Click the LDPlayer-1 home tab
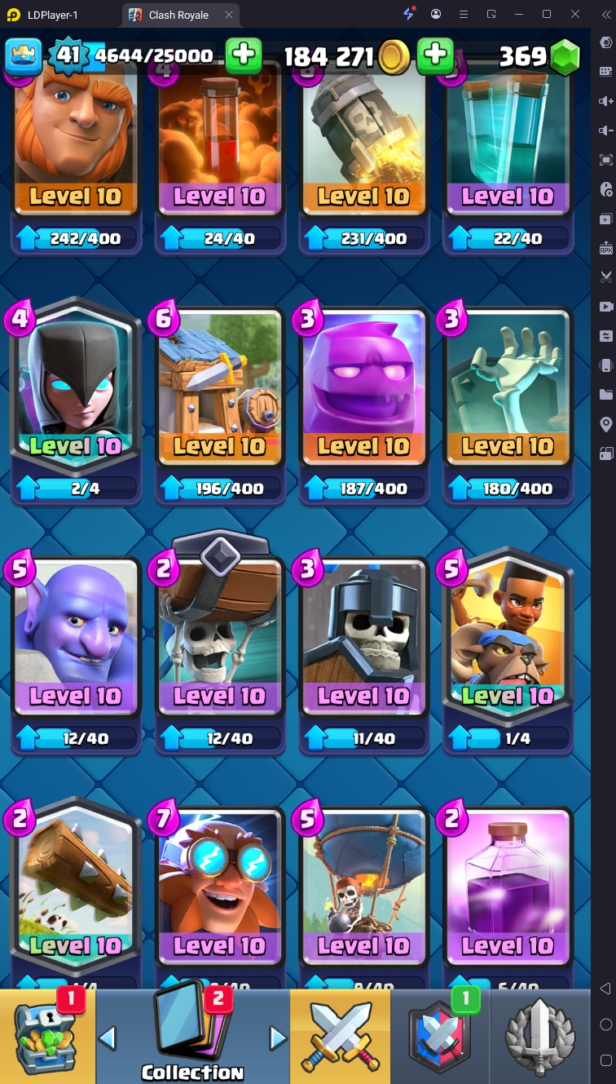This screenshot has height=1084, width=616. click(x=57, y=15)
